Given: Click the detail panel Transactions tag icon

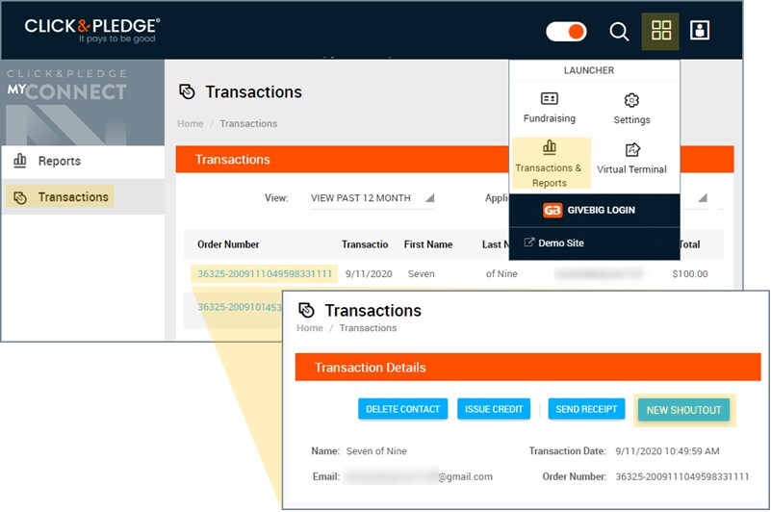Looking at the screenshot, I should (306, 310).
